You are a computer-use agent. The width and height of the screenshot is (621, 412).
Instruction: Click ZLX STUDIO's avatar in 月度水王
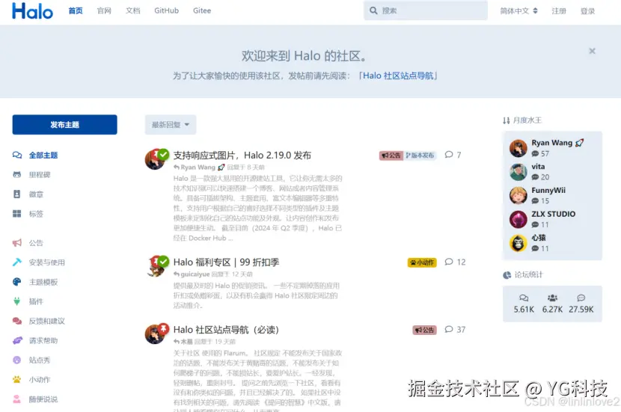pos(518,219)
